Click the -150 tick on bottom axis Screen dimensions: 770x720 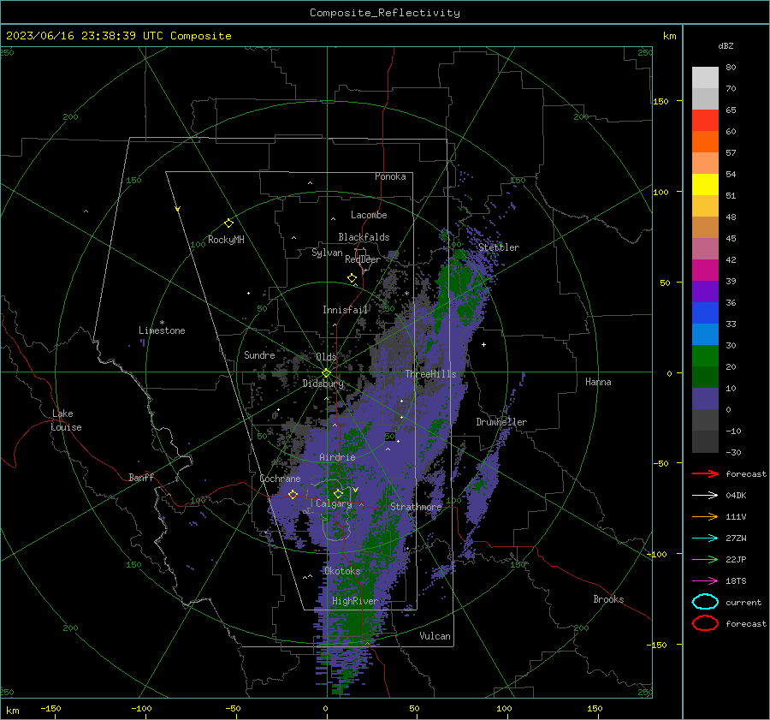[x=50, y=709]
